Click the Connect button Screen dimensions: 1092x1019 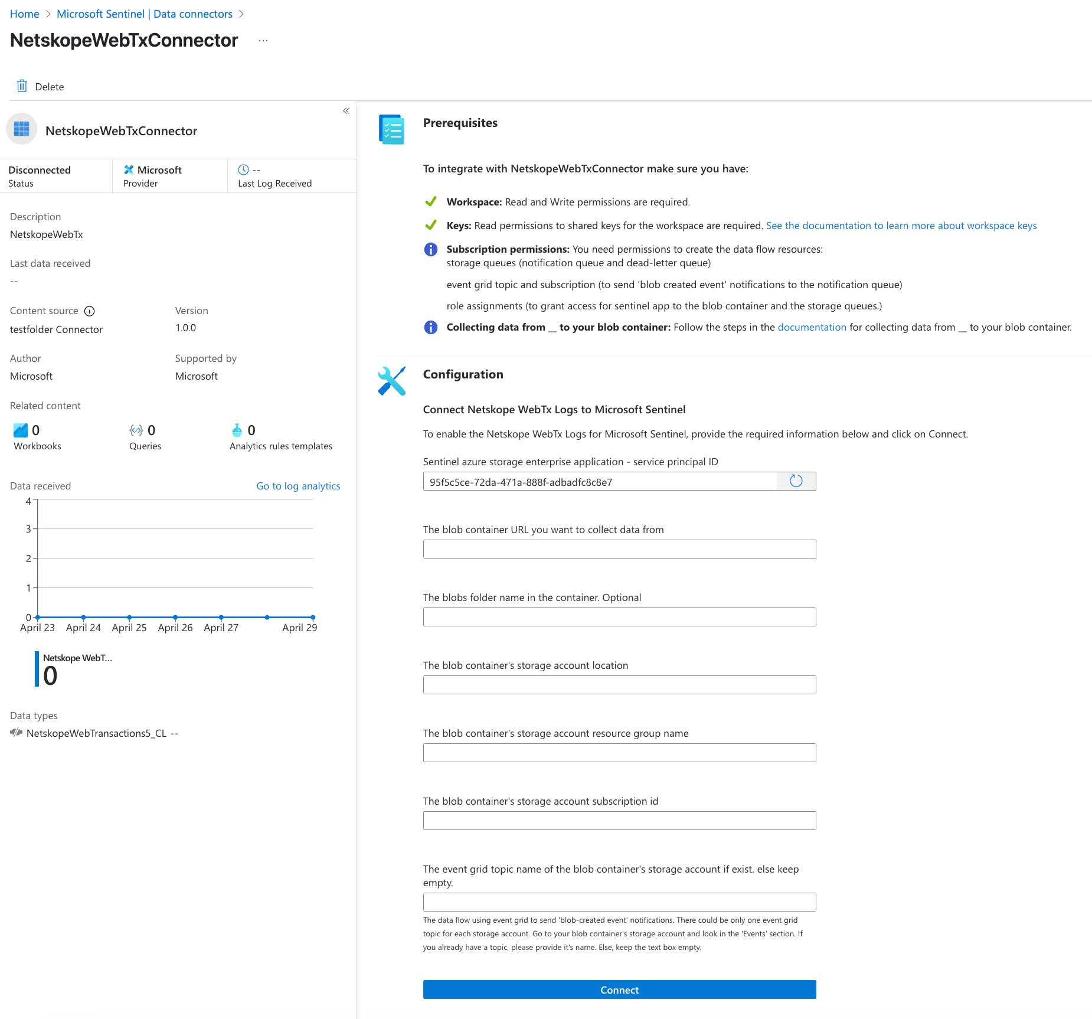pyautogui.click(x=620, y=989)
